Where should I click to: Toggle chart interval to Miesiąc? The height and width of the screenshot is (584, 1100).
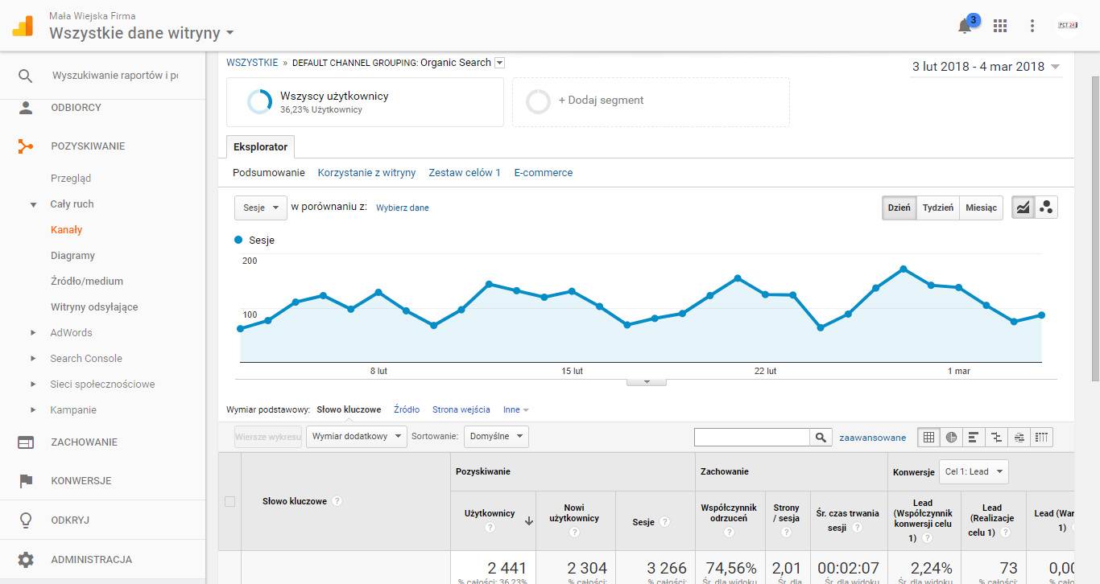point(981,208)
